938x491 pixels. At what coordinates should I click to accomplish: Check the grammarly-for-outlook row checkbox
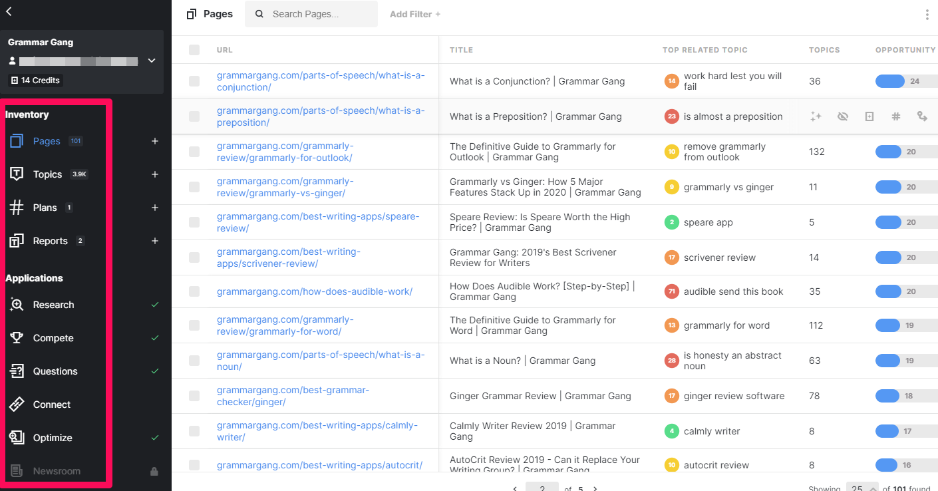(194, 152)
